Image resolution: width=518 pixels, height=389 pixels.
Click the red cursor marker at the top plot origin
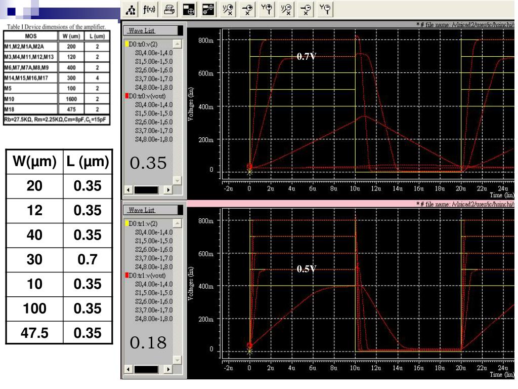pyautogui.click(x=249, y=166)
